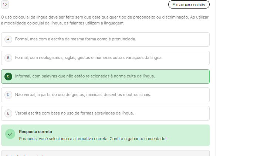
Task: Click the green checkmark icon in result banner
Action: (10, 135)
